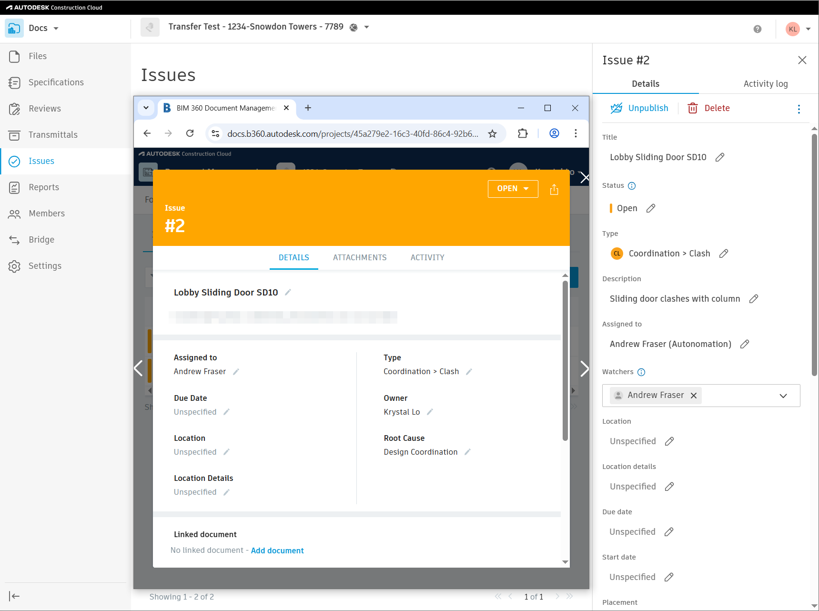The width and height of the screenshot is (819, 611).
Task: Edit the Location field in side panel
Action: [669, 441]
